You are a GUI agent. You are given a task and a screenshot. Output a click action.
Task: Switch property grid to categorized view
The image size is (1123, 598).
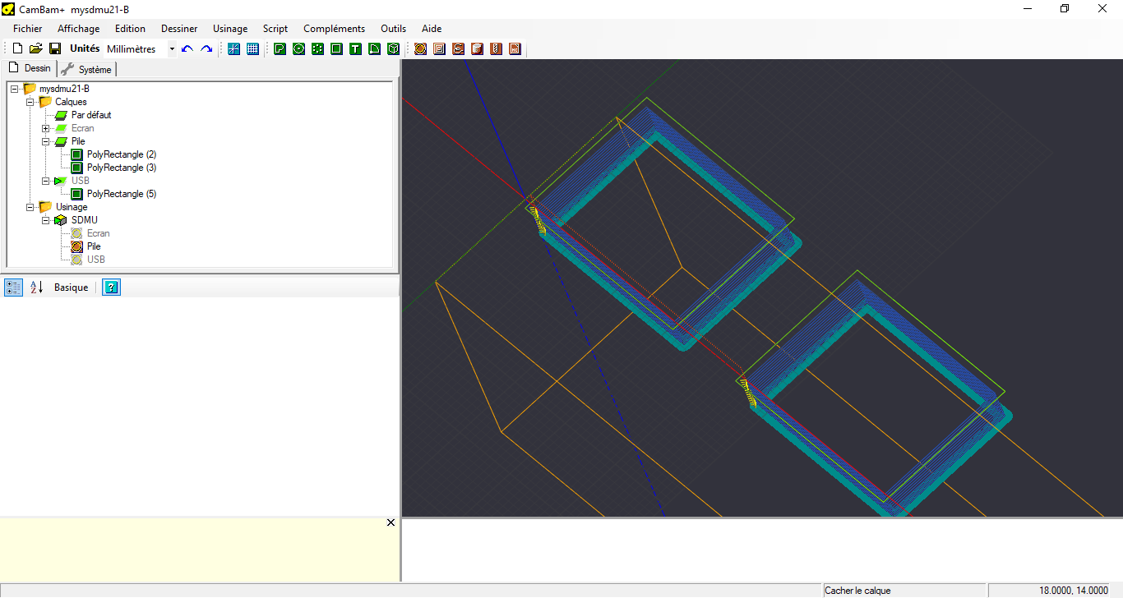point(14,287)
